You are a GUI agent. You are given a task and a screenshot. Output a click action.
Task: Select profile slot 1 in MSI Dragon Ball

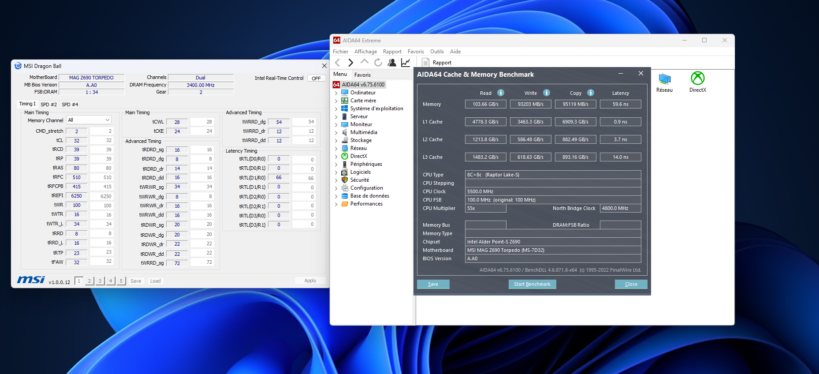(x=79, y=281)
